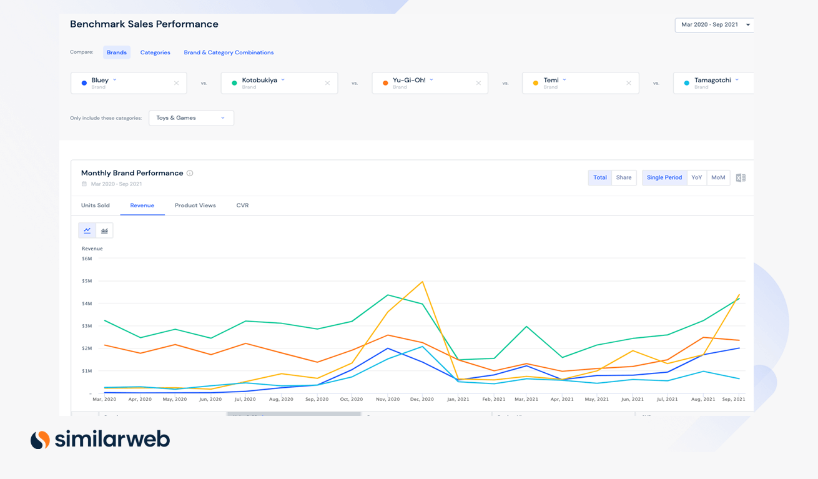
Task: Export the chart data to Excel
Action: (x=741, y=177)
